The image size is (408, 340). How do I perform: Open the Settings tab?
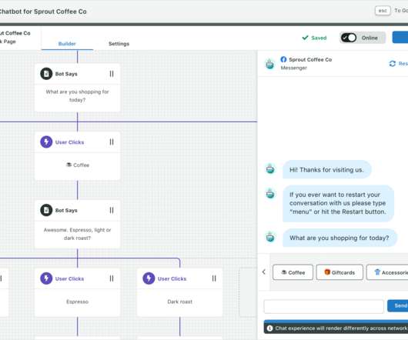click(119, 44)
